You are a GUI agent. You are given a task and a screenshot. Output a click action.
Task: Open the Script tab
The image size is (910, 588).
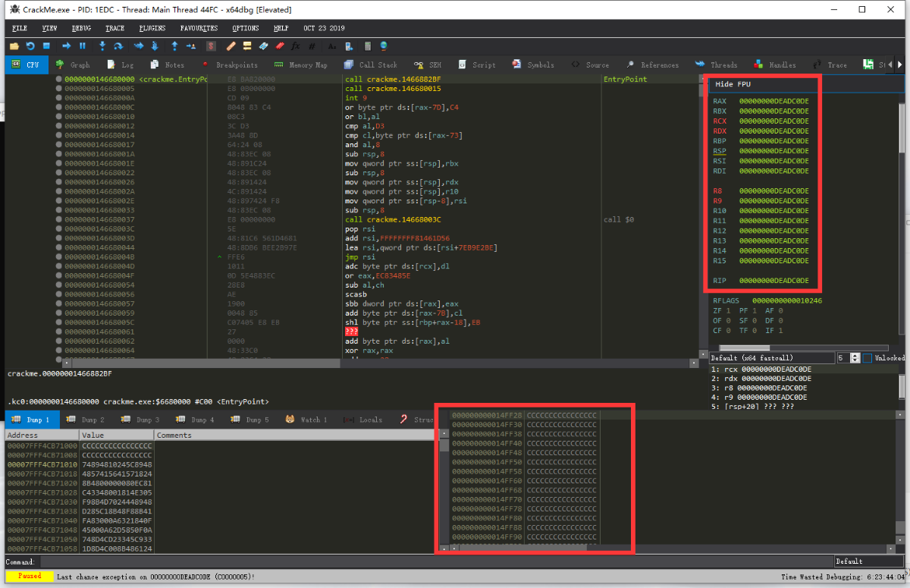[476, 64]
